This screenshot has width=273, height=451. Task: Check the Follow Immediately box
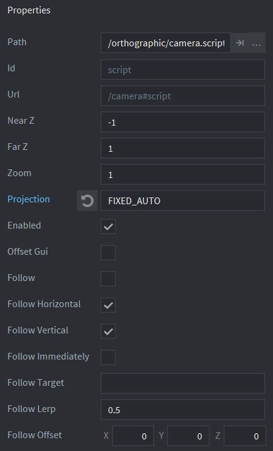108,357
